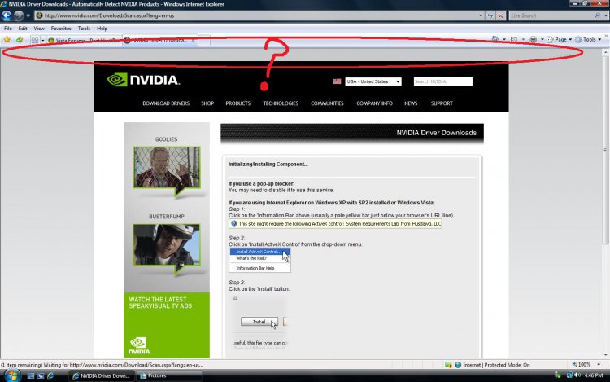Open the View menu
Screen dimensions: 610x382
(39, 29)
